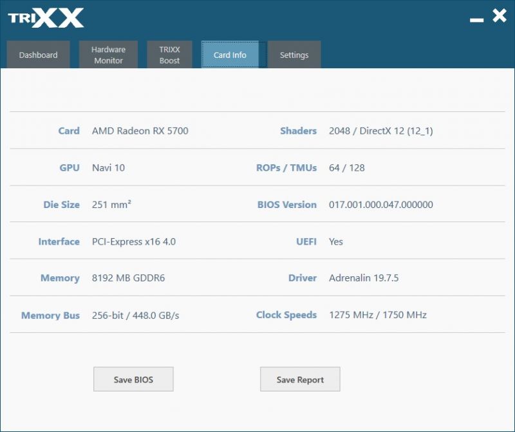The width and height of the screenshot is (515, 432).
Task: Click the clock speeds value 1275 MHz / 1750 MHz
Action: click(x=378, y=315)
